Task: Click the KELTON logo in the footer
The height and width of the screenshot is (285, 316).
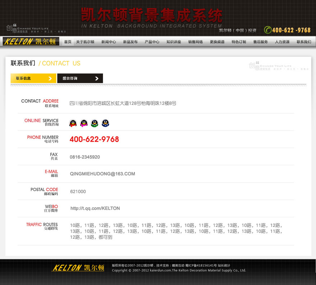Action: click(78, 267)
